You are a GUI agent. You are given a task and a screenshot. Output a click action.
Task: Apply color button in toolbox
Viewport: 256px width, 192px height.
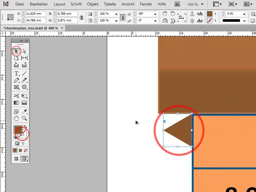click(x=15, y=150)
